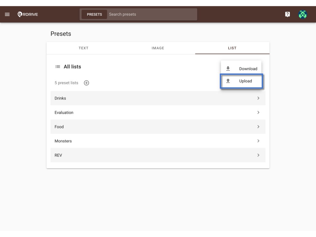Open the help question mark icon
Image resolution: width=316 pixels, height=237 pixels.
point(287,14)
